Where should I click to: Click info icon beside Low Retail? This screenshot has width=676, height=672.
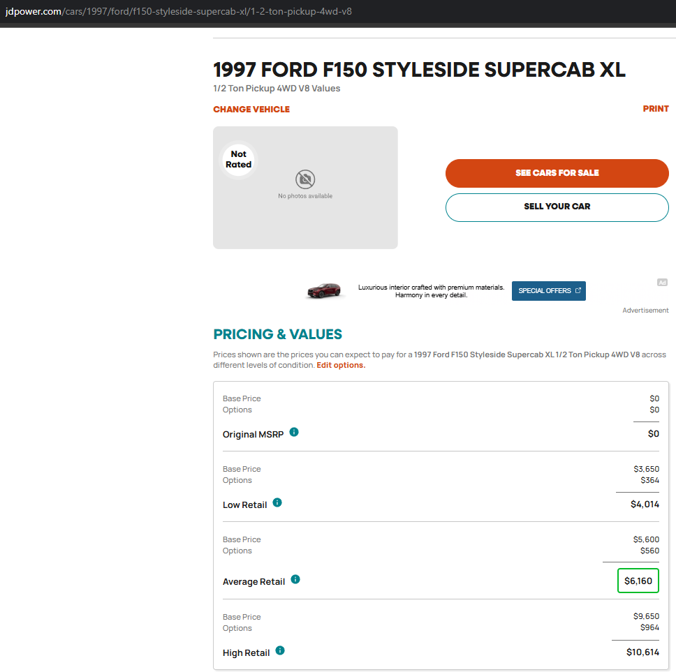[x=277, y=502]
